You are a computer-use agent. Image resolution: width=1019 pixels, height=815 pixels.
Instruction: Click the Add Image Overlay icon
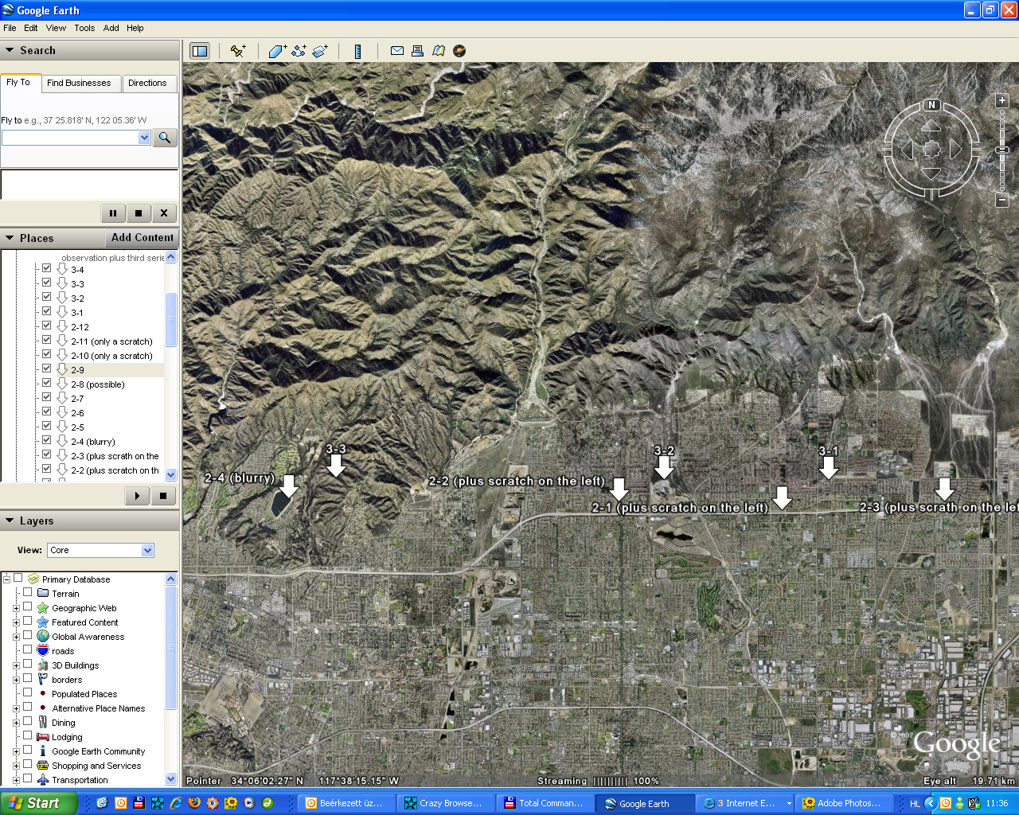pyautogui.click(x=320, y=51)
